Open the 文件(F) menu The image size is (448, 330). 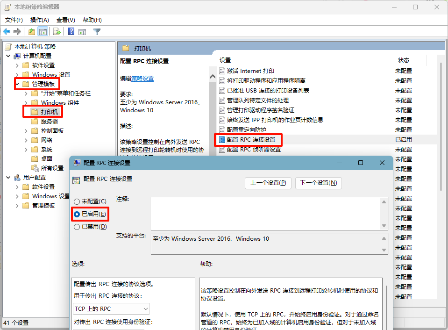click(x=14, y=20)
